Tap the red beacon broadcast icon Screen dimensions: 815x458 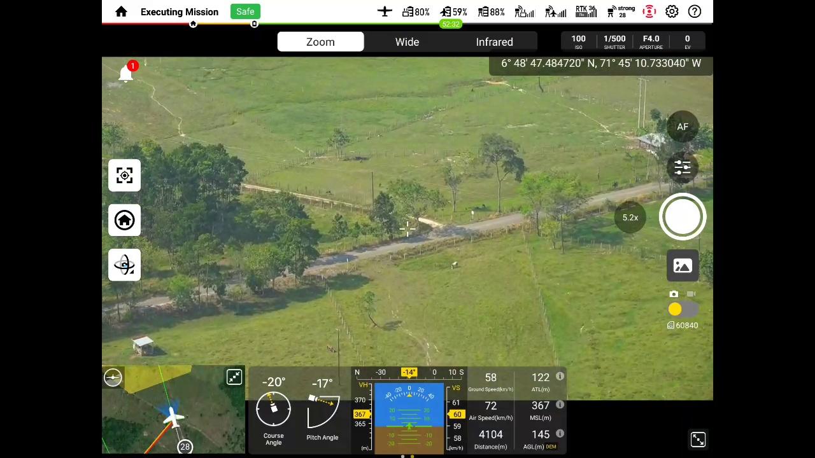[649, 11]
